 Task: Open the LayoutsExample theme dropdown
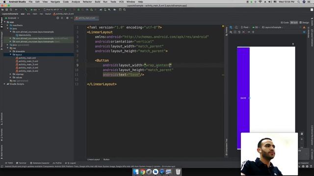coord(273,27)
